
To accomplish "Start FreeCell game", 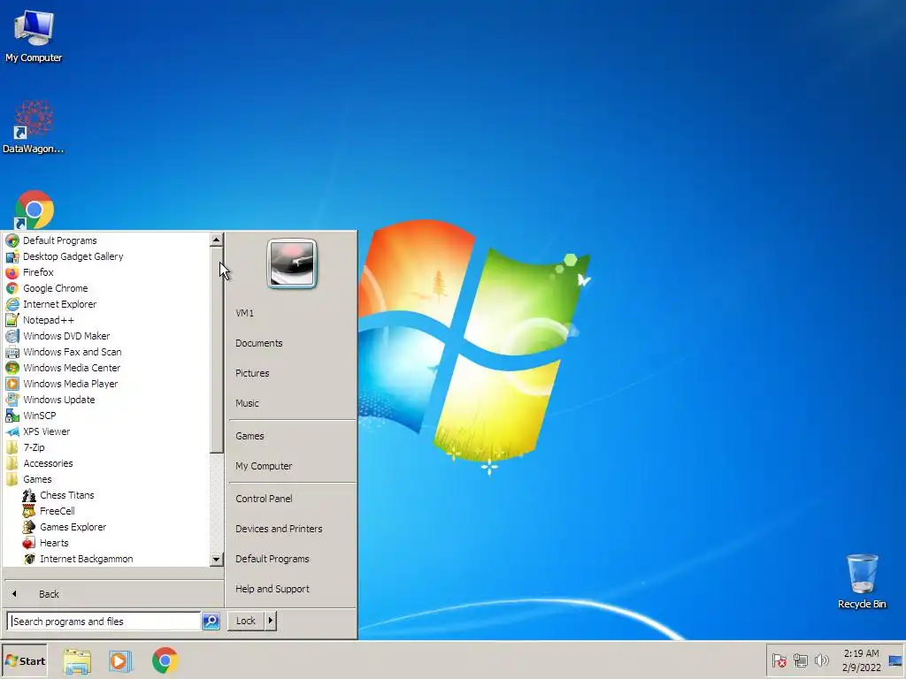I will point(58,510).
